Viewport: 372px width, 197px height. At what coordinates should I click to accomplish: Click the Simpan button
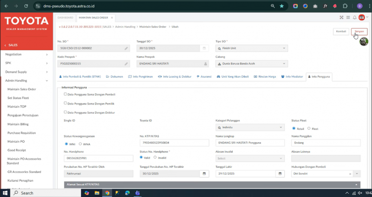click(359, 32)
